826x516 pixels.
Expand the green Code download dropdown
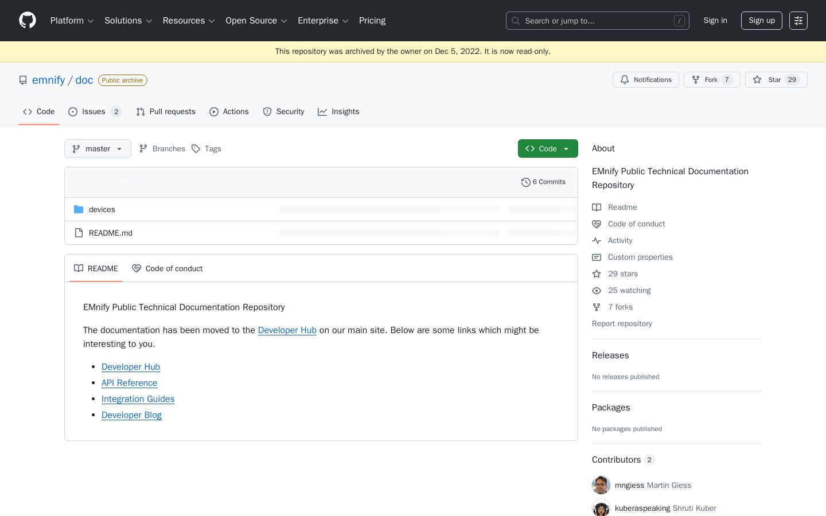(548, 148)
